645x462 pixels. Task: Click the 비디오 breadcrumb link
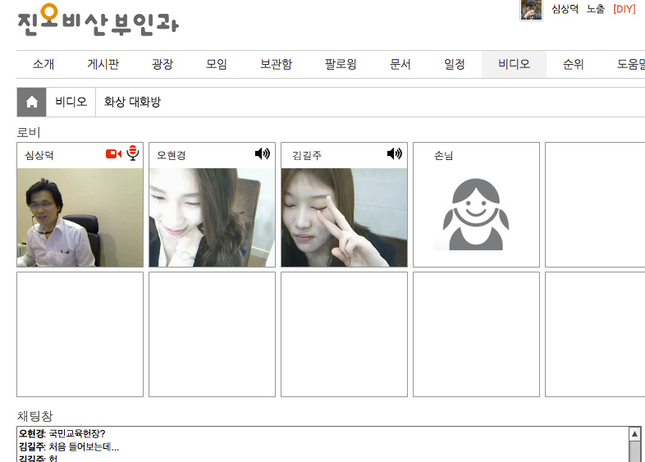tap(71, 103)
